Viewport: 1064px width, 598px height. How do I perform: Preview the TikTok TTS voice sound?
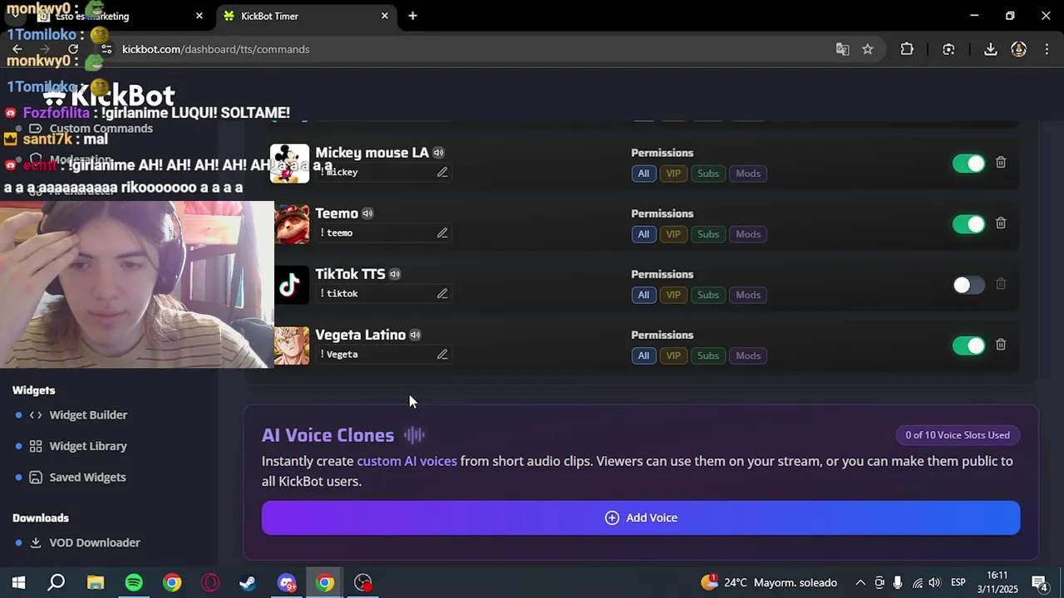(395, 274)
